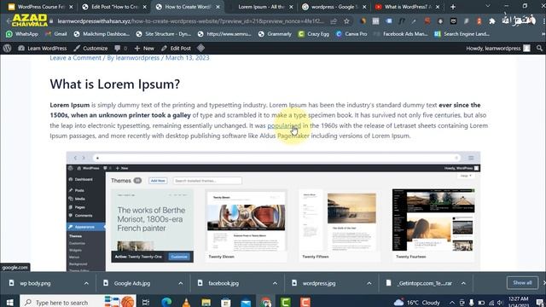Open the learnwordpress author link

pyautogui.click(x=137, y=58)
